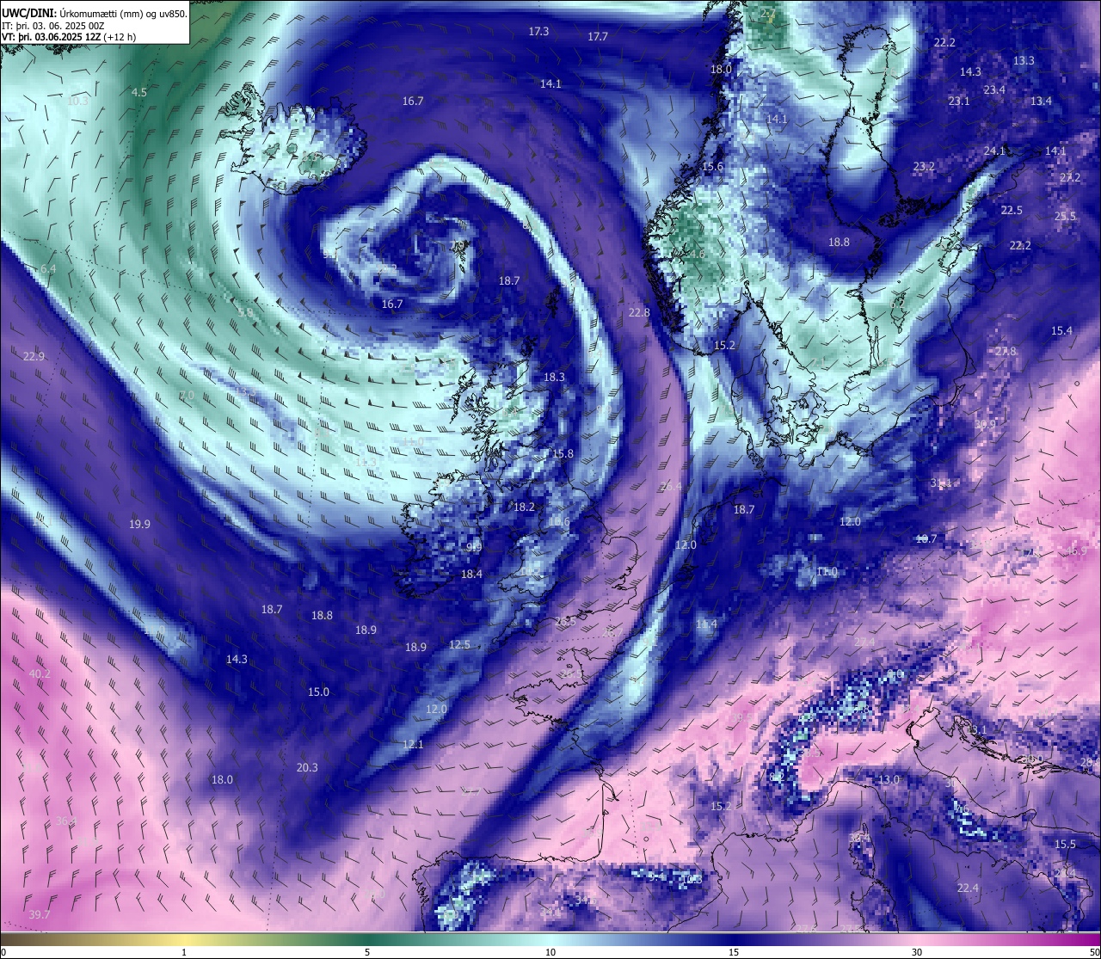Click the 4.5 value label near Greenland
This screenshot has height=959, width=1101.
pos(139,92)
